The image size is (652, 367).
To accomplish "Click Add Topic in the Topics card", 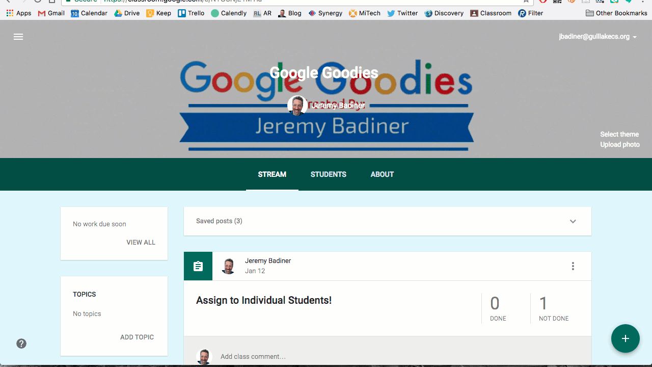I will point(137,337).
